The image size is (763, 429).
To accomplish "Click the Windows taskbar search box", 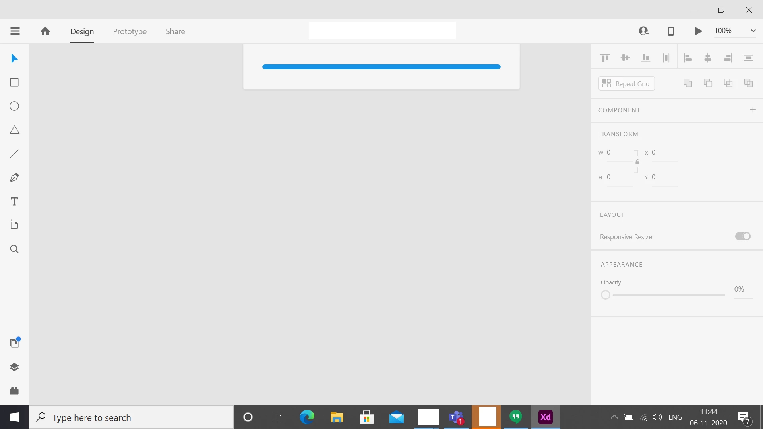I will 131,417.
